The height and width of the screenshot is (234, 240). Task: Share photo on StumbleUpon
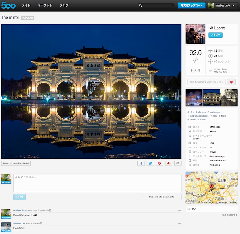tap(169, 164)
